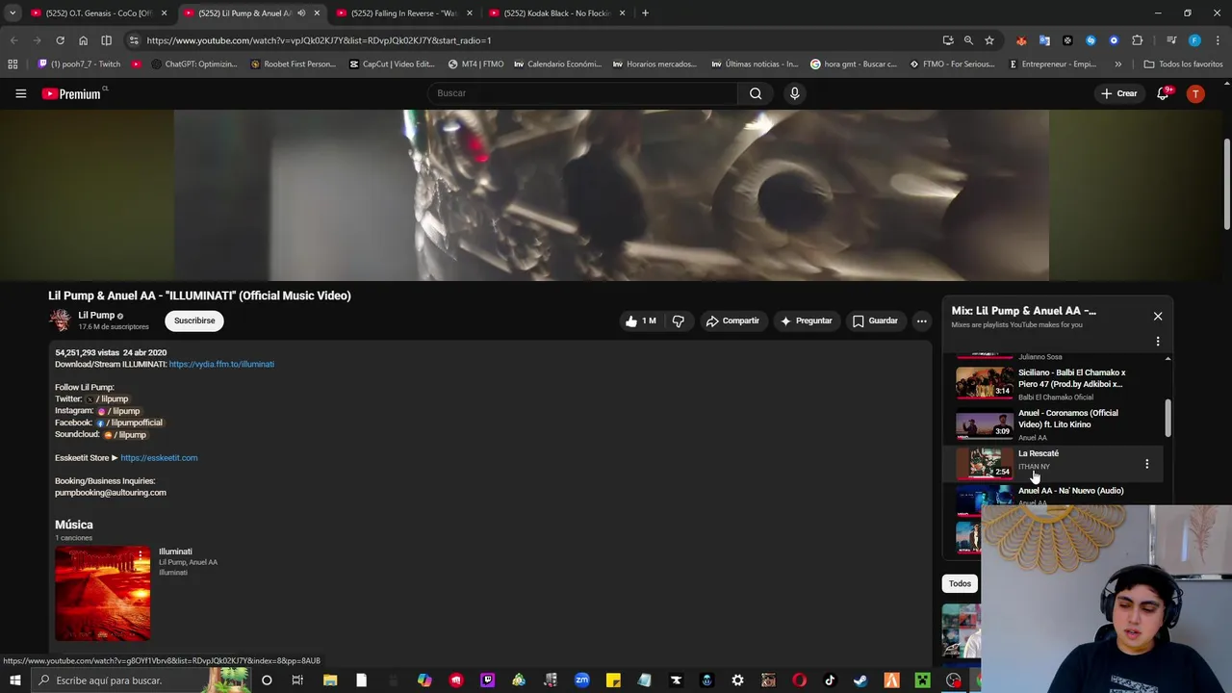Viewport: 1232px width, 693px height.
Task: Click the search magnifier button
Action: point(756,93)
